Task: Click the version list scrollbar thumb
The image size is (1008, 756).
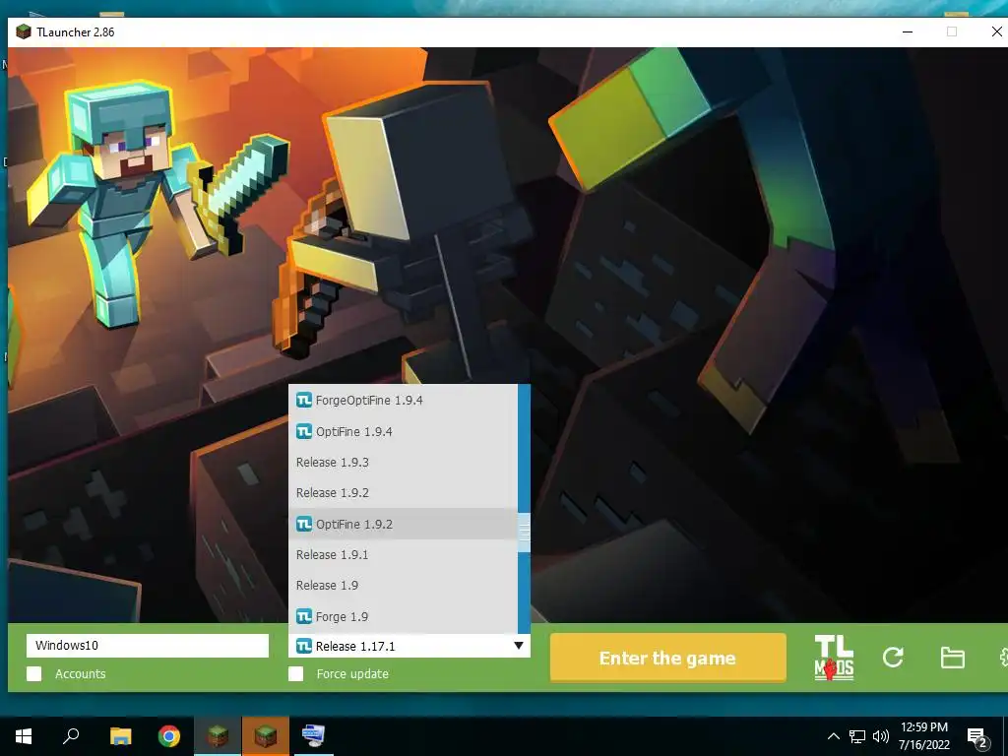Action: point(524,533)
